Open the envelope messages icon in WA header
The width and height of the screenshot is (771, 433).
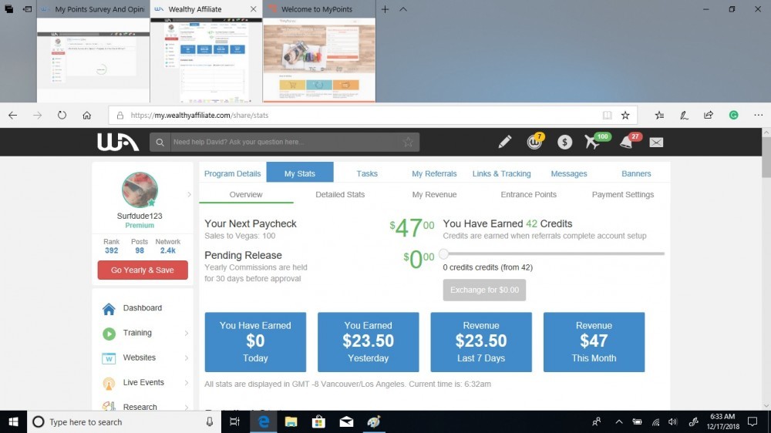coord(656,142)
